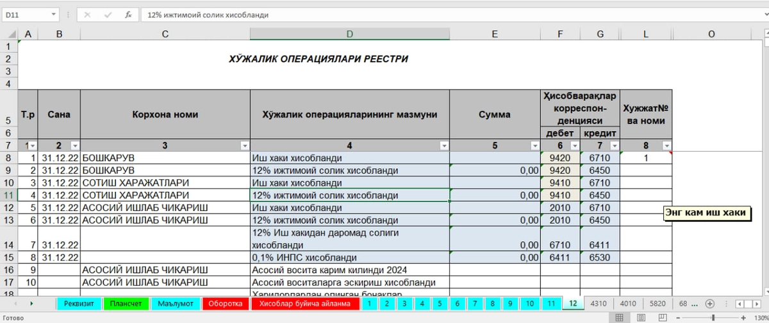Click 'Иш хаки хисобланди' in row 12
The height and width of the screenshot is (323, 769).
point(349,208)
